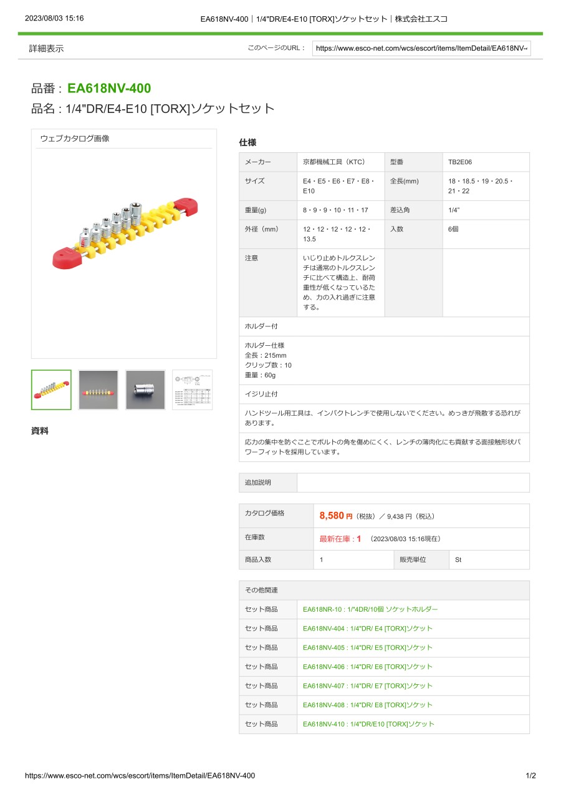The image size is (561, 794).
Task: Open the thumbnail with gray background socket rail
Action: (98, 390)
